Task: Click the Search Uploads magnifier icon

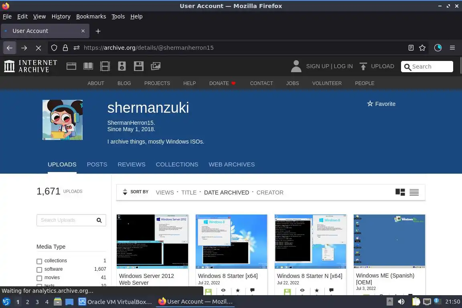Action: click(99, 220)
